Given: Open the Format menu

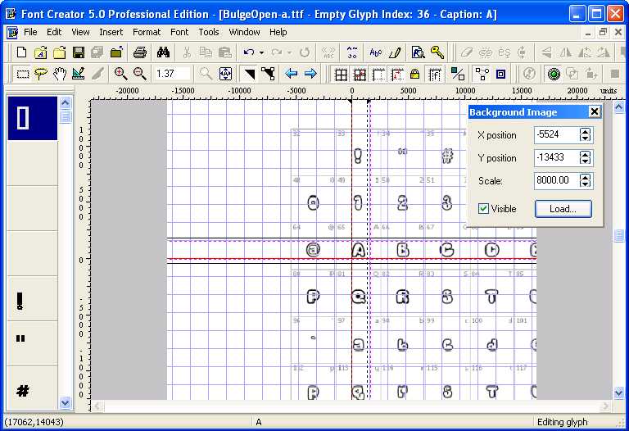Looking at the screenshot, I should 147,32.
